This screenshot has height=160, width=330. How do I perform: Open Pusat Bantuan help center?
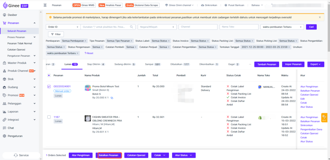[x=235, y=5]
